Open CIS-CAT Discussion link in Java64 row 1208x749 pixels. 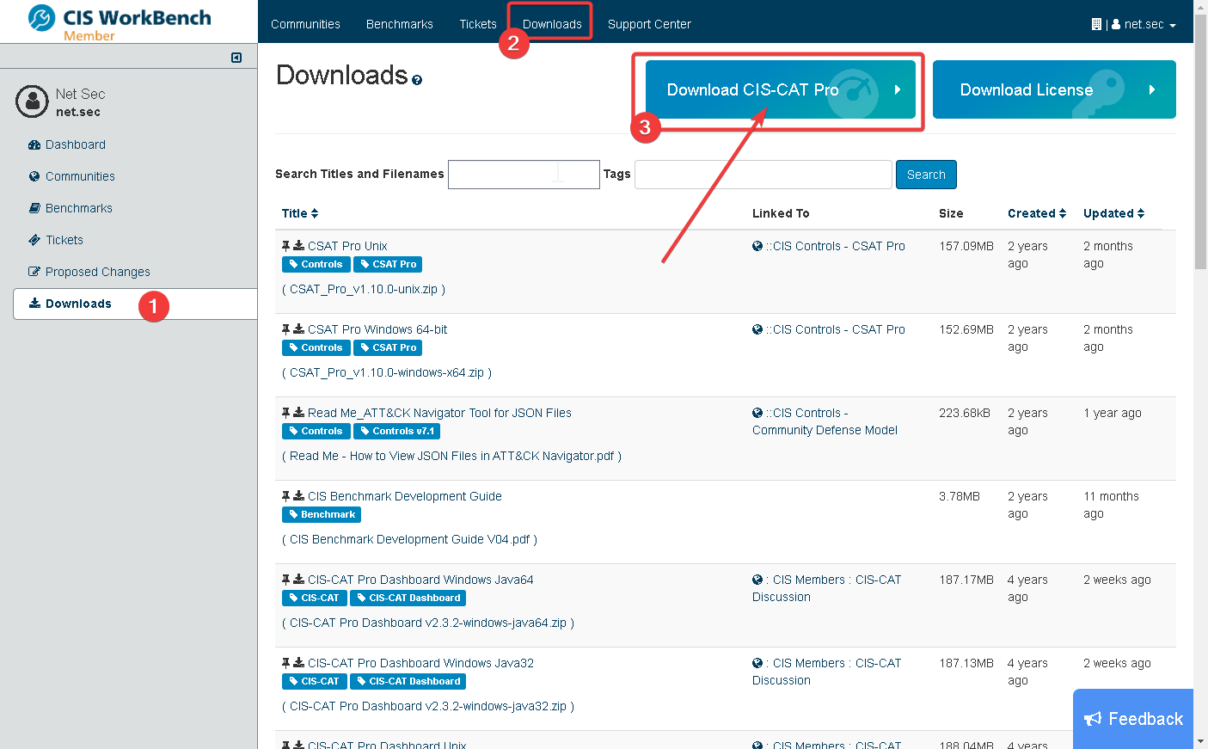click(827, 588)
